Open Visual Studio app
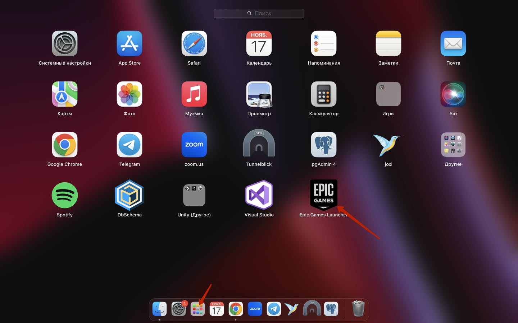This screenshot has width=518, height=323. click(x=259, y=195)
